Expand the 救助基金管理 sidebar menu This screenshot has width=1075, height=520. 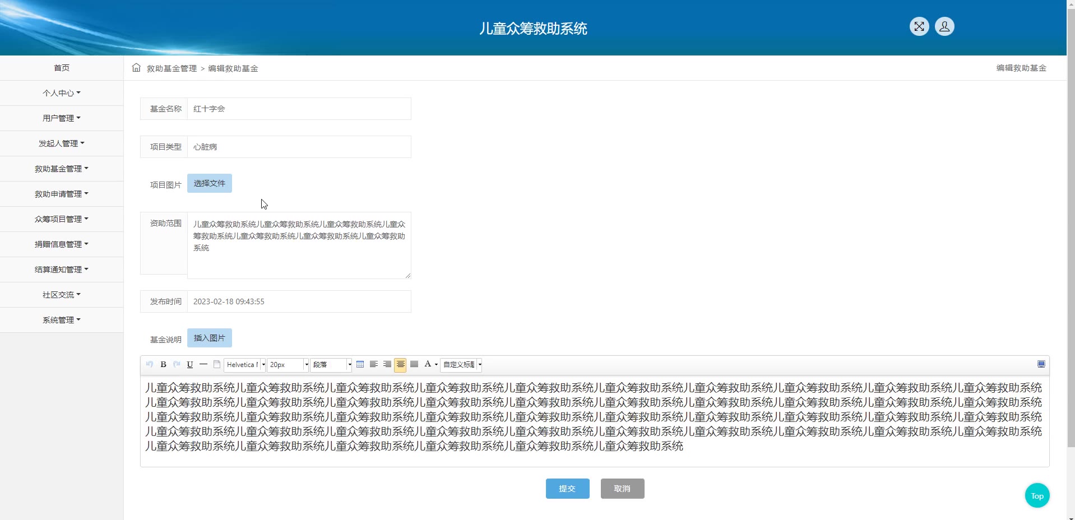[62, 169]
